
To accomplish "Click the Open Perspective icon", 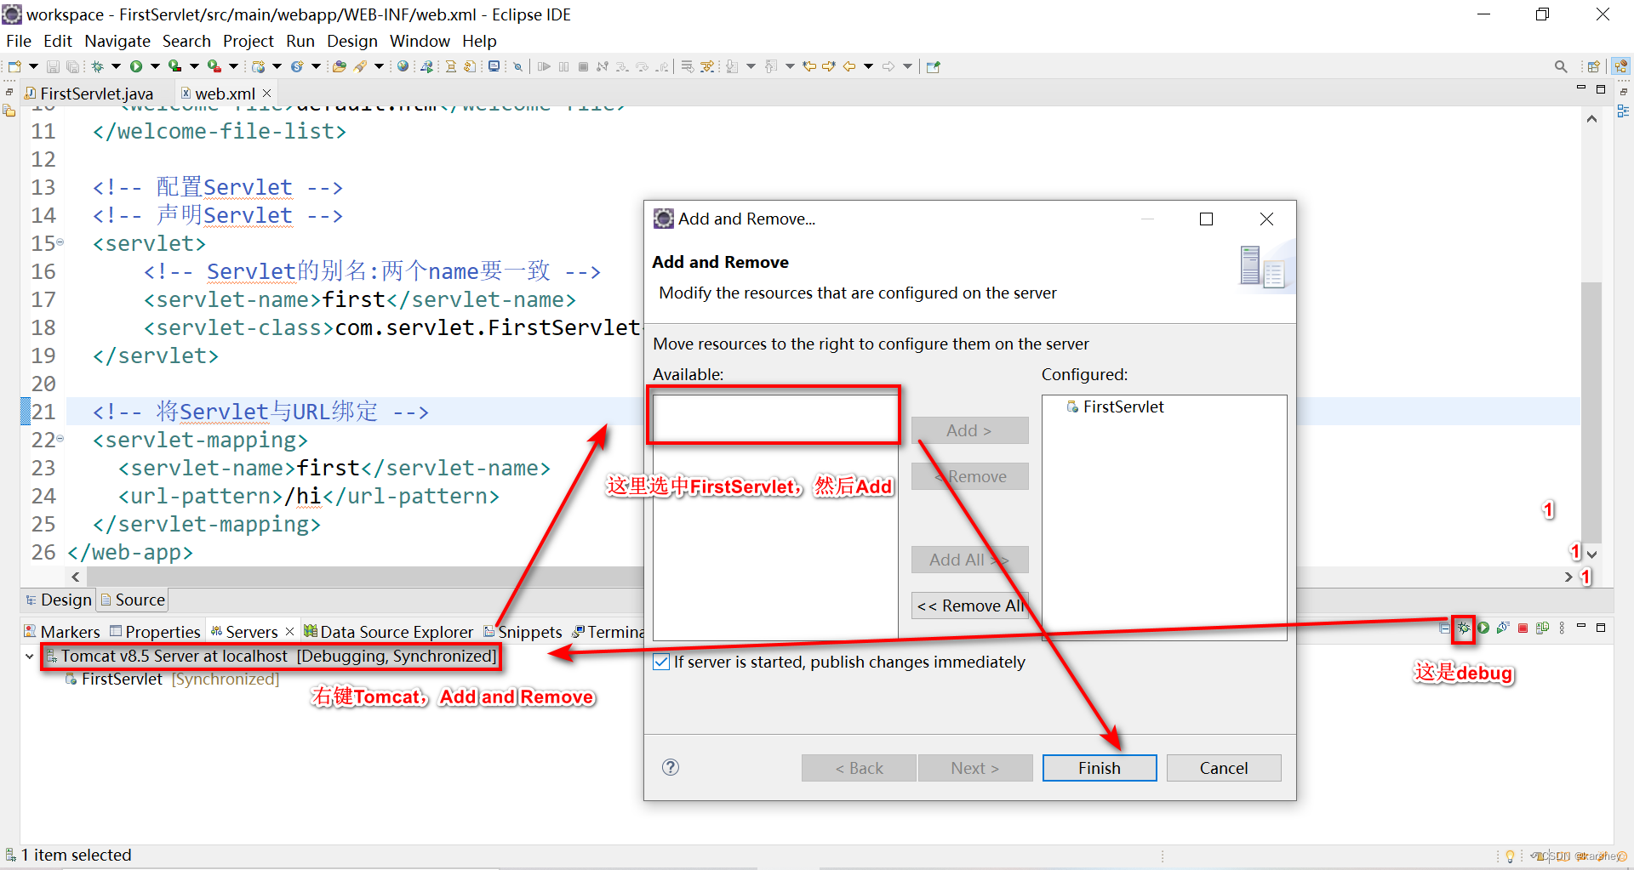I will coord(1593,66).
